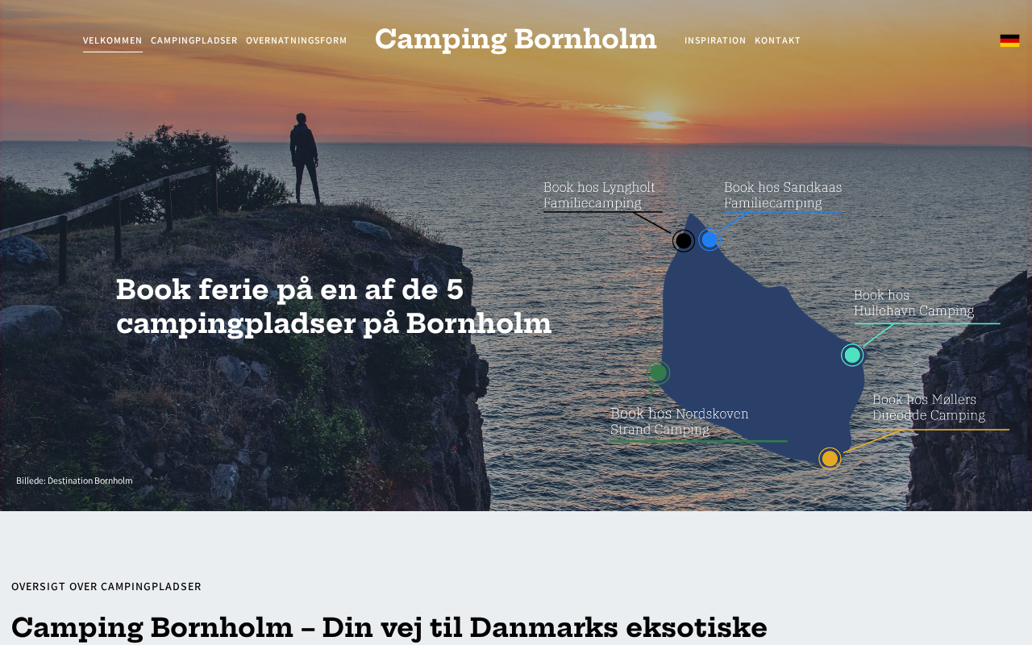Click the Camping Bornholm site logo
The height and width of the screenshot is (645, 1032).
[516, 39]
